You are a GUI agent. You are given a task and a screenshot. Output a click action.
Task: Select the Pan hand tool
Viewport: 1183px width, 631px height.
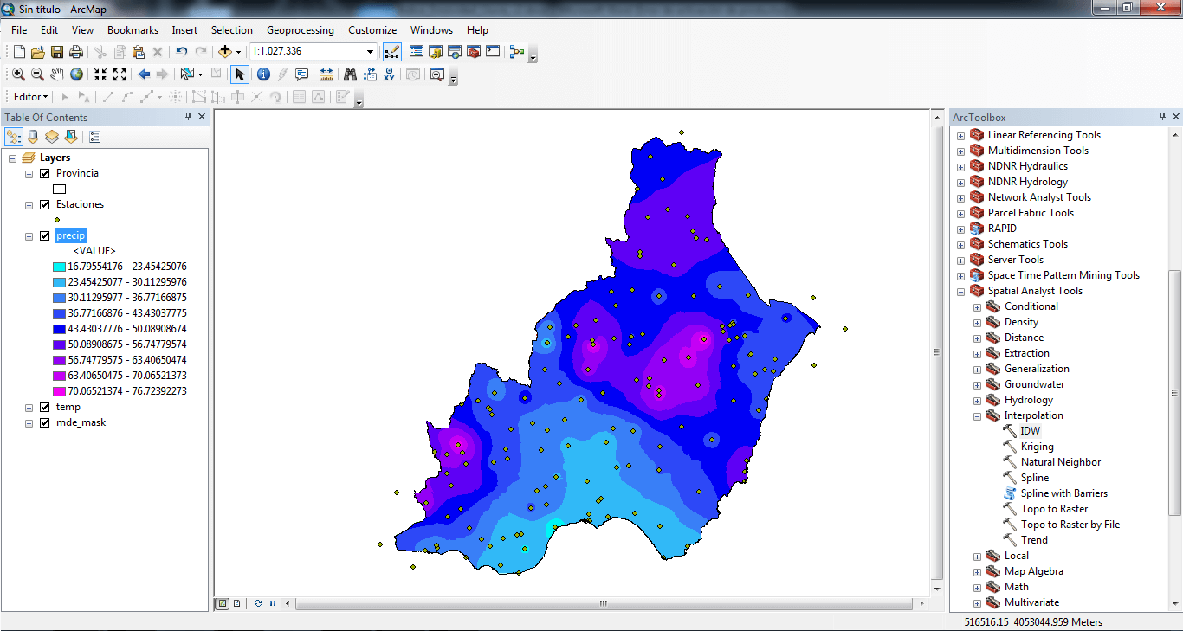tap(57, 74)
